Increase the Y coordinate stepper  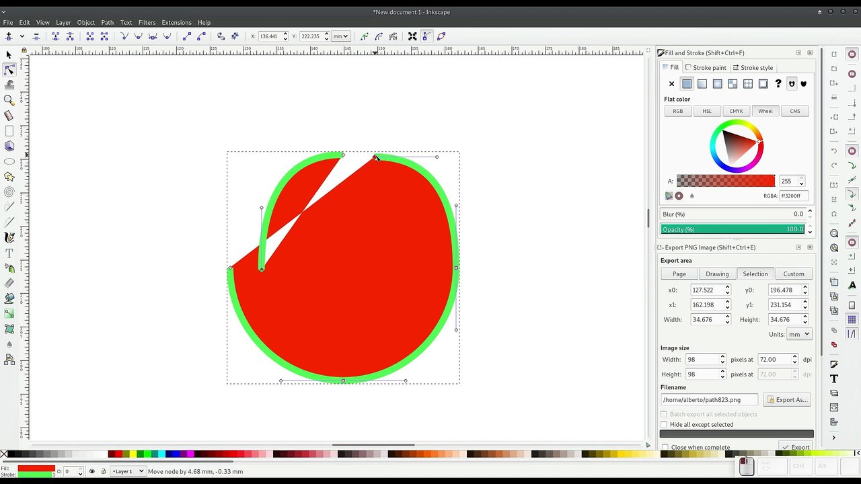pyautogui.click(x=327, y=34)
